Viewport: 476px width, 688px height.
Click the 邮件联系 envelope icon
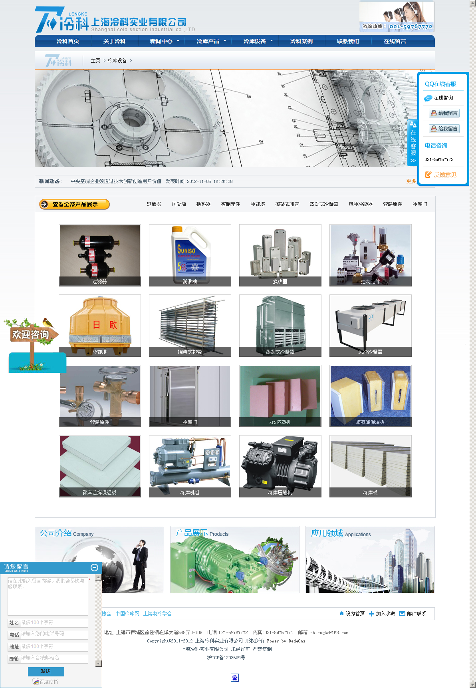click(x=402, y=613)
